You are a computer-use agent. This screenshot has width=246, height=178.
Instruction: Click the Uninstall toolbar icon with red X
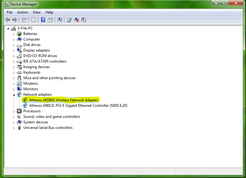76,20
